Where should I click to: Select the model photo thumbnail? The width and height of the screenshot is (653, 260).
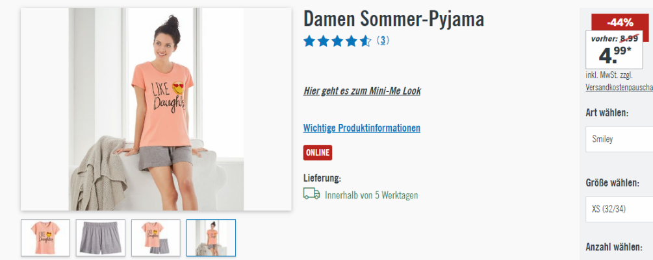[211, 237]
